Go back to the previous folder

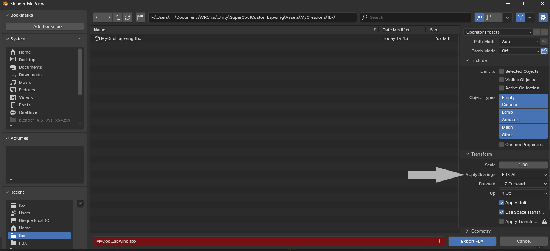pos(98,17)
